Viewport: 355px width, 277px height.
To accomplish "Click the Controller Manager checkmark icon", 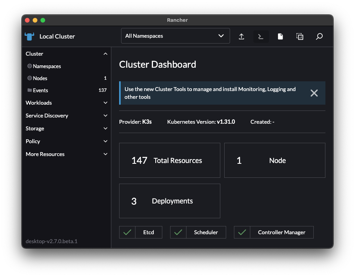I will tap(242, 232).
